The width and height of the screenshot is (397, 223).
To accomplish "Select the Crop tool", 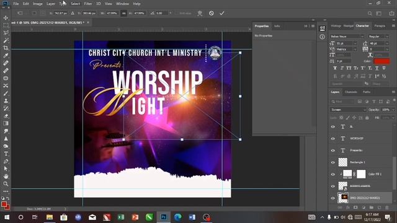I will click(6, 48).
